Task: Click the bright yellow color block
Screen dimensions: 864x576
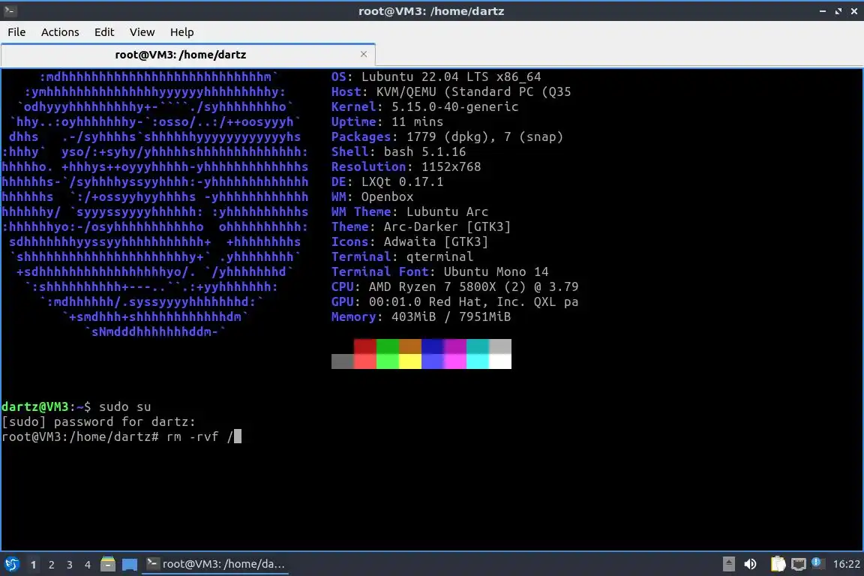Action: (410, 361)
